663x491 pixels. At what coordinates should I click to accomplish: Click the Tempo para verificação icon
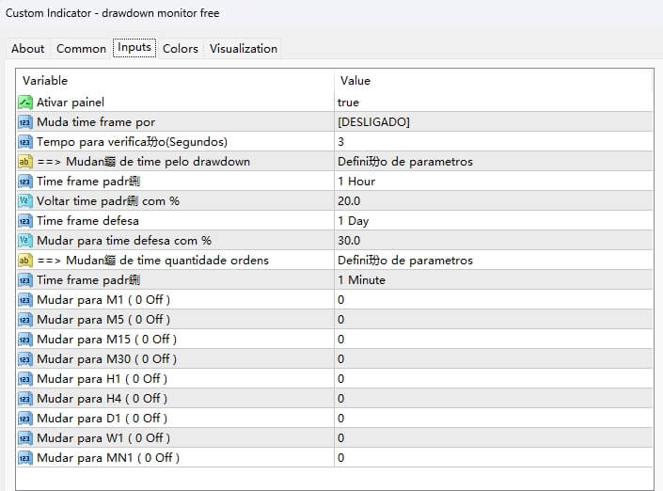click(25, 142)
